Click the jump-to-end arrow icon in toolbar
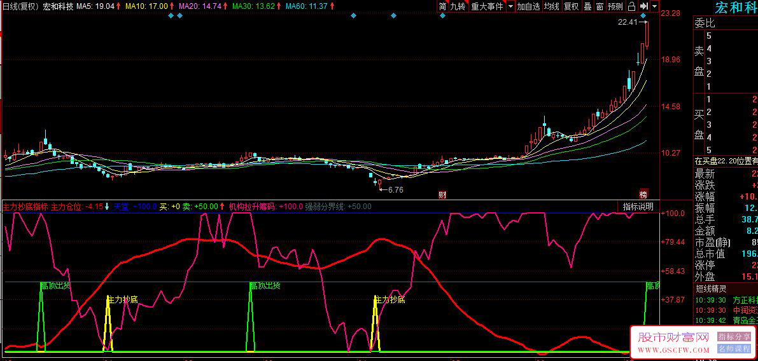Viewport: 758px width, 361px height. [x=643, y=6]
